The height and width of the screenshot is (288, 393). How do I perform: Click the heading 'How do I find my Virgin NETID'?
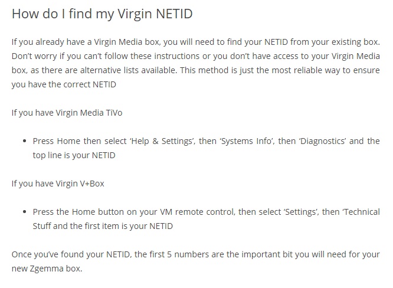click(x=102, y=14)
